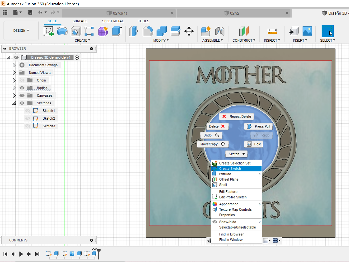
Task: Activate component radio button beside Diseño 3D
Action: (x=77, y=58)
